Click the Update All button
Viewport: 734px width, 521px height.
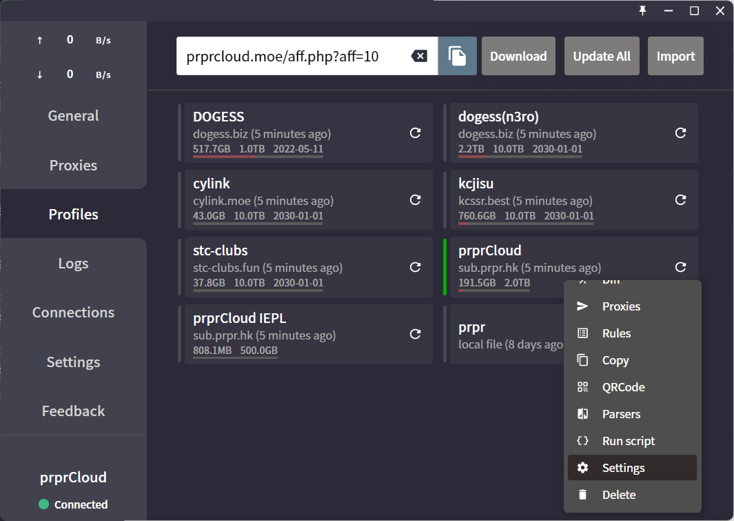point(602,56)
